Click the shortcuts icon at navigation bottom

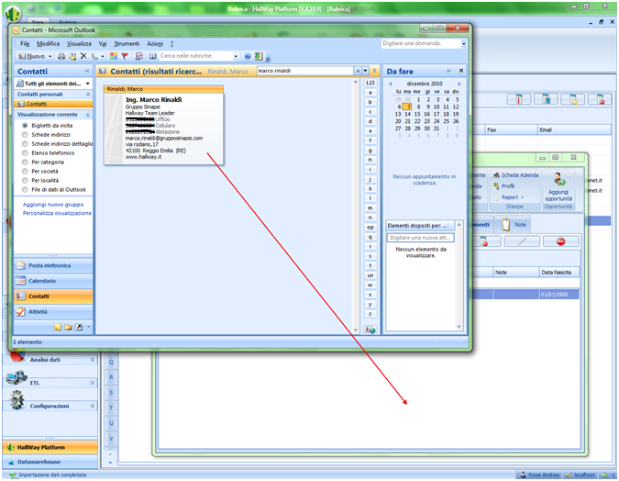79,327
